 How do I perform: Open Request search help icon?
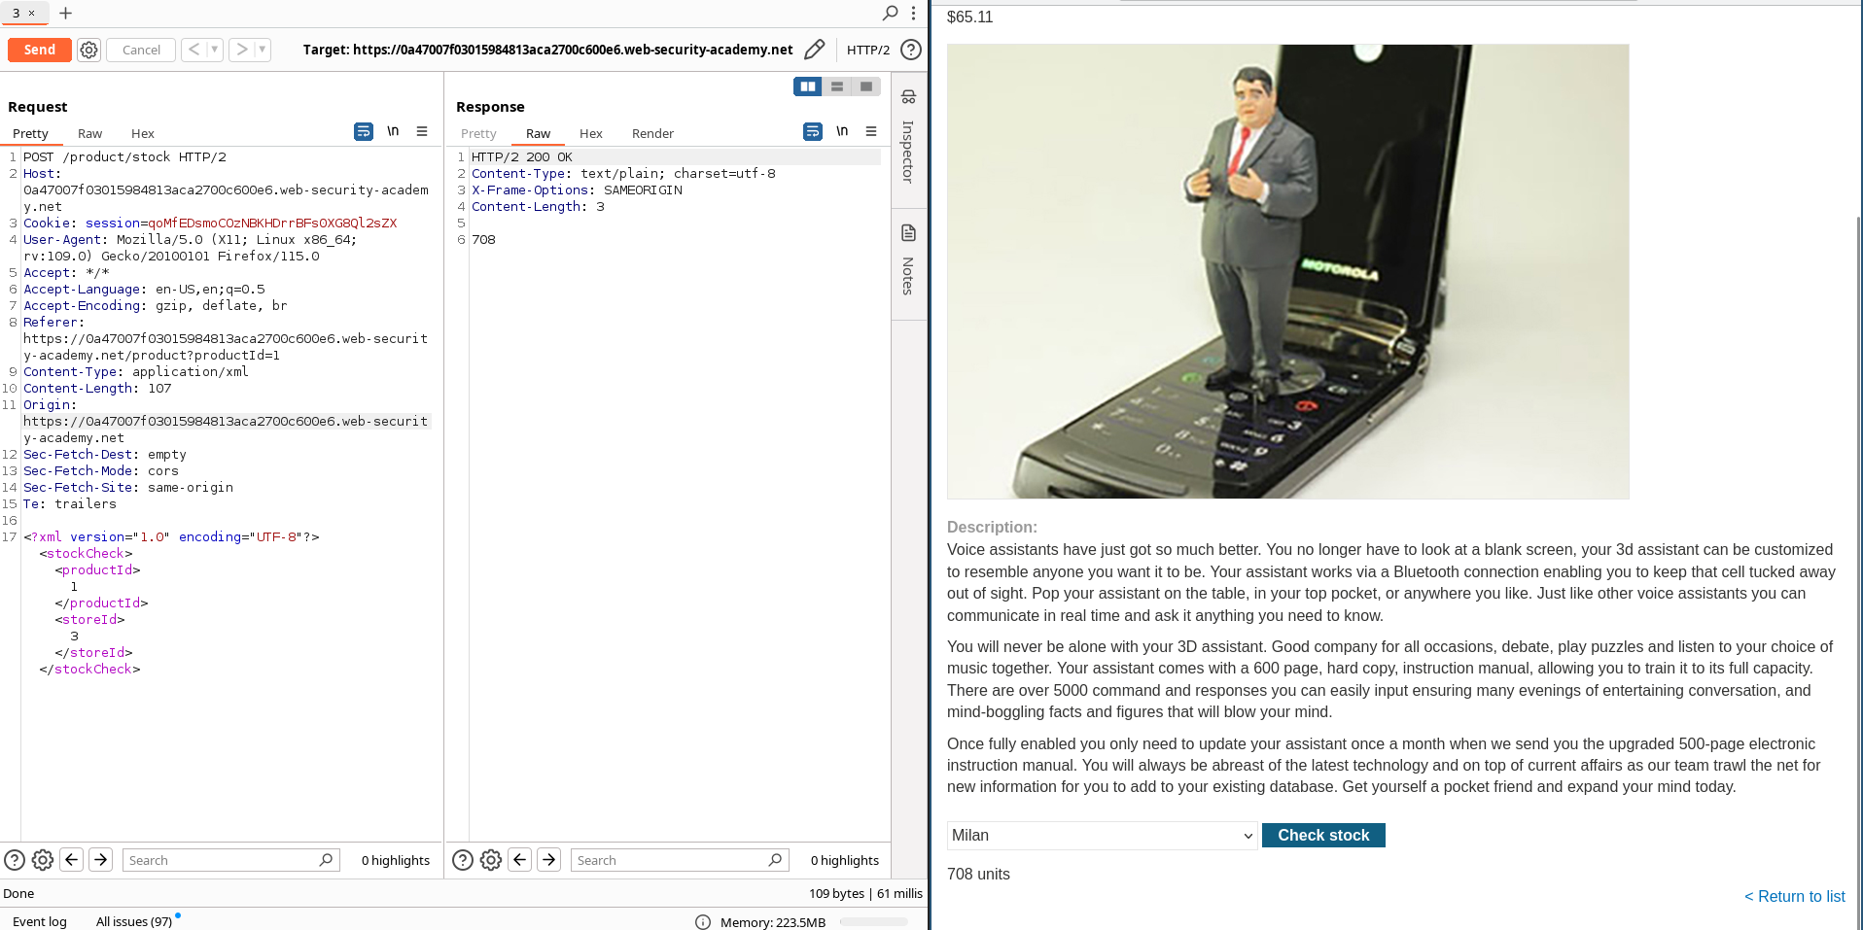click(15, 860)
